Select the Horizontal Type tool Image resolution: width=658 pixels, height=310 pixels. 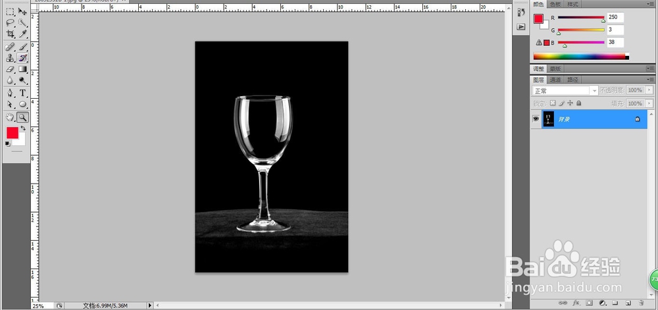22,93
